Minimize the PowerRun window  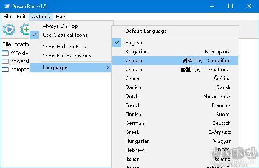pos(212,6)
